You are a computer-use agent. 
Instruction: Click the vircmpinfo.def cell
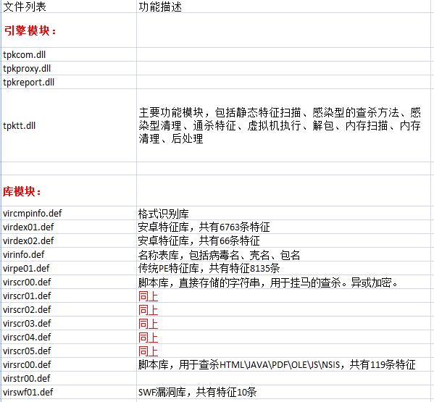[69, 213]
